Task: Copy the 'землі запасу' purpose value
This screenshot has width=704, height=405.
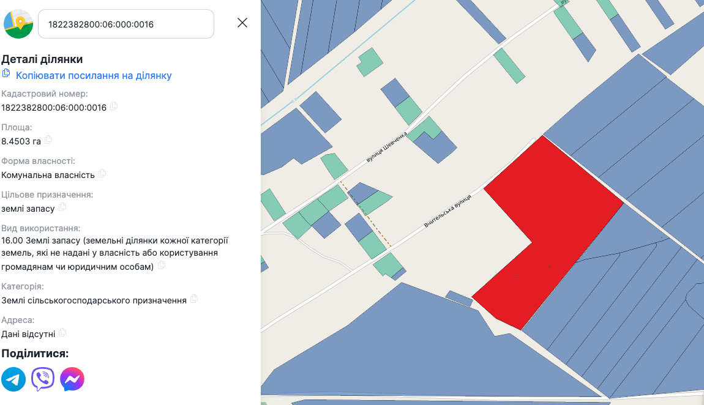Action: click(x=62, y=207)
